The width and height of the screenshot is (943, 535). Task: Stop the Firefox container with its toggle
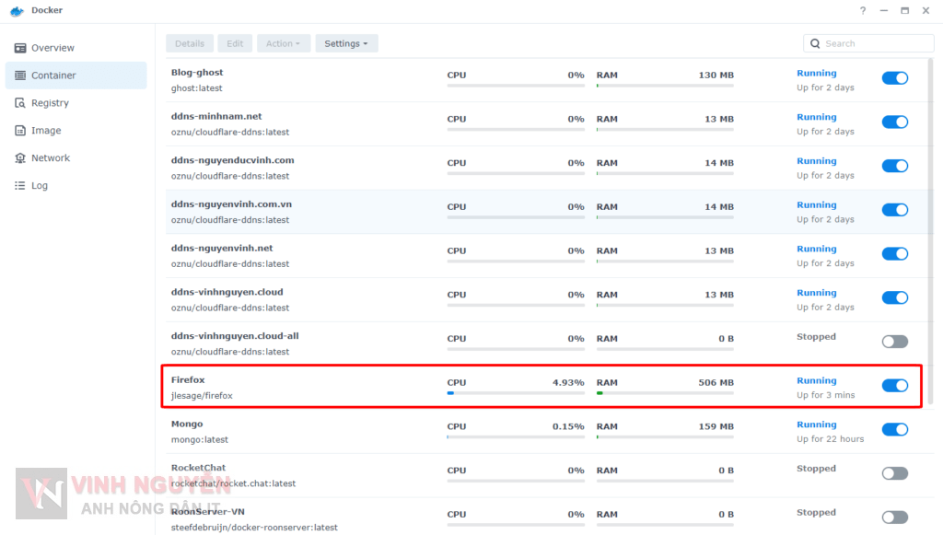(x=894, y=386)
